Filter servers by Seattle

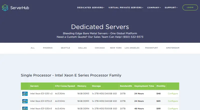click(65, 48)
